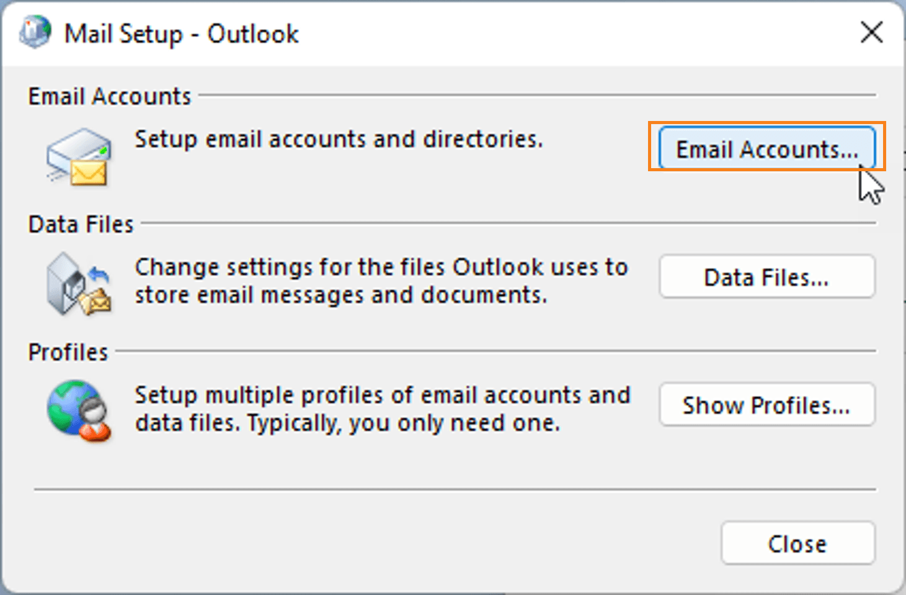Open Show Profiles
Image resolution: width=906 pixels, height=595 pixels.
(766, 405)
